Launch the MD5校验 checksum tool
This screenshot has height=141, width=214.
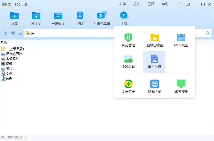[x=181, y=40]
